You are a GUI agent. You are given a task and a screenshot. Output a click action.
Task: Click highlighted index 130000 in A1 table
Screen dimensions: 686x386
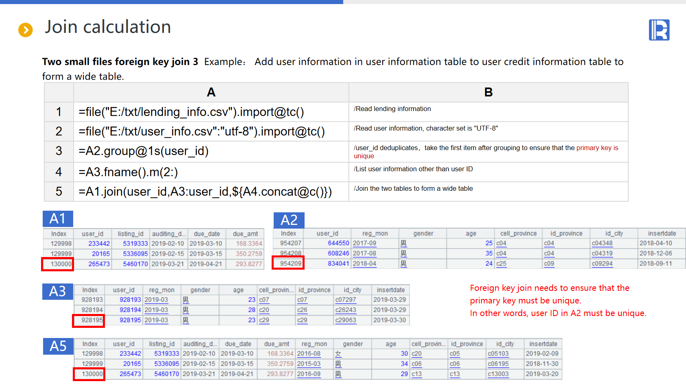58,264
